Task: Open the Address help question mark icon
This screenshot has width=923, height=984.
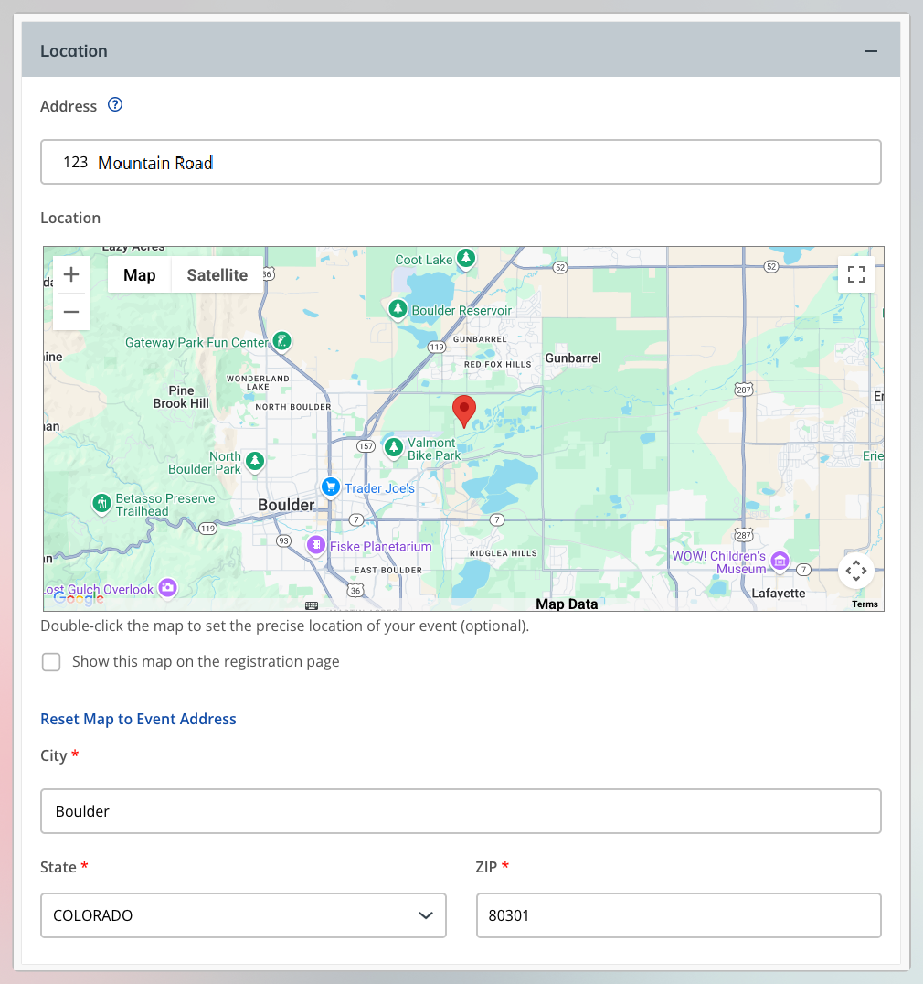Action: 115,105
